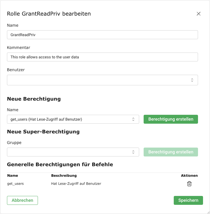This screenshot has width=210, height=214.
Task: Click the Gruppe field label
Action: [14, 143]
